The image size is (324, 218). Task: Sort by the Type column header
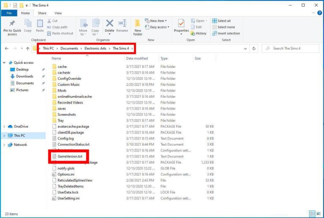pyautogui.click(x=164, y=58)
